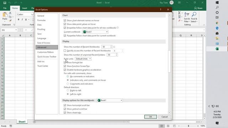Image resolution: width=228 pixels, height=128 pixels.
Task: Select Ease of Access category
Action: coord(43,43)
